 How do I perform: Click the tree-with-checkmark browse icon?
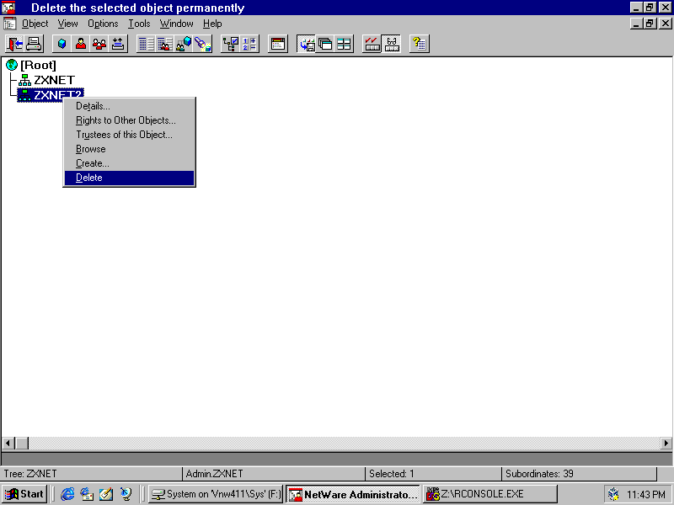231,44
